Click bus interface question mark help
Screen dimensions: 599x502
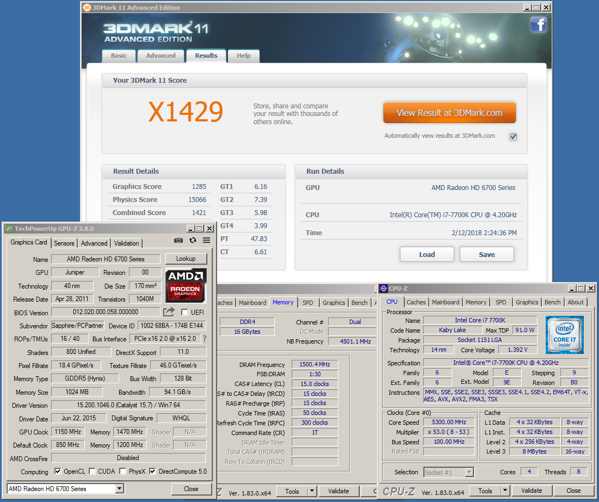205,339
